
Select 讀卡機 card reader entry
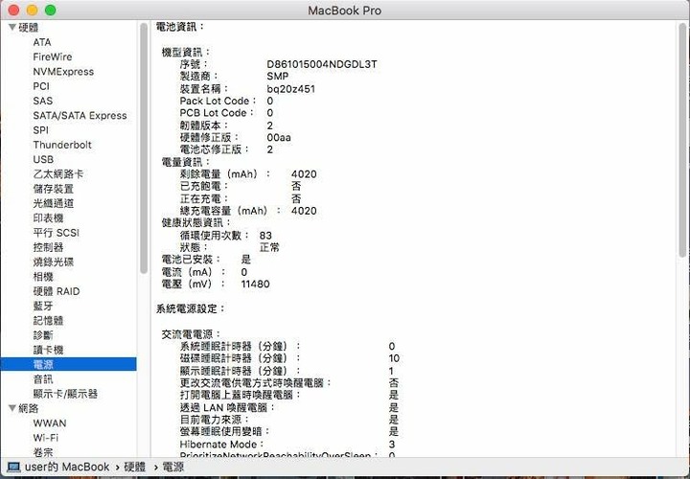(48, 350)
